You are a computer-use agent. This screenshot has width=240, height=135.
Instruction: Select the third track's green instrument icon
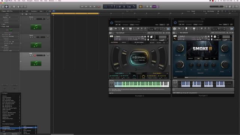36,63
